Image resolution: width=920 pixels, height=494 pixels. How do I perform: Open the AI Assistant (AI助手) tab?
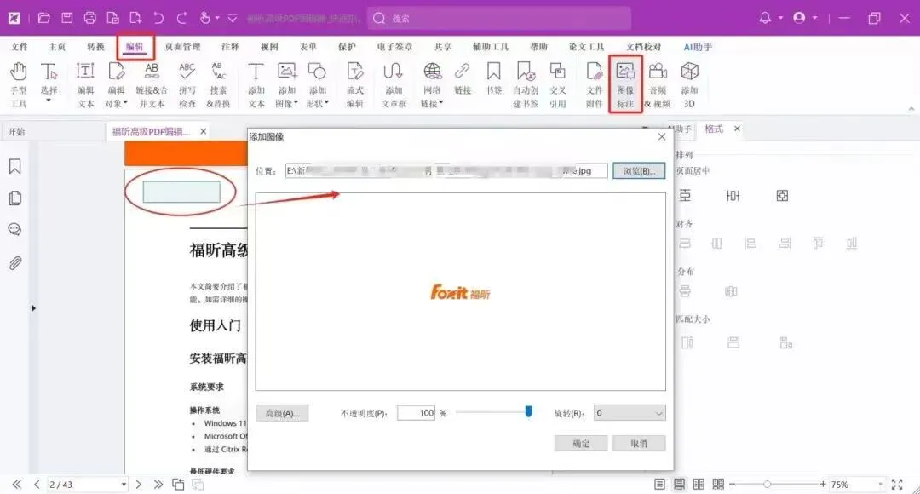(699, 46)
